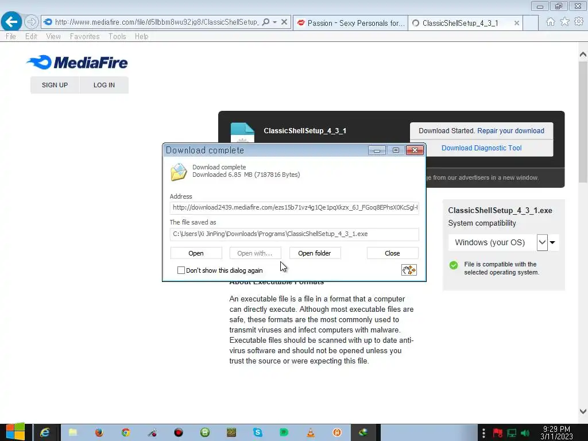Open the File menu
588x441 pixels.
pyautogui.click(x=11, y=36)
